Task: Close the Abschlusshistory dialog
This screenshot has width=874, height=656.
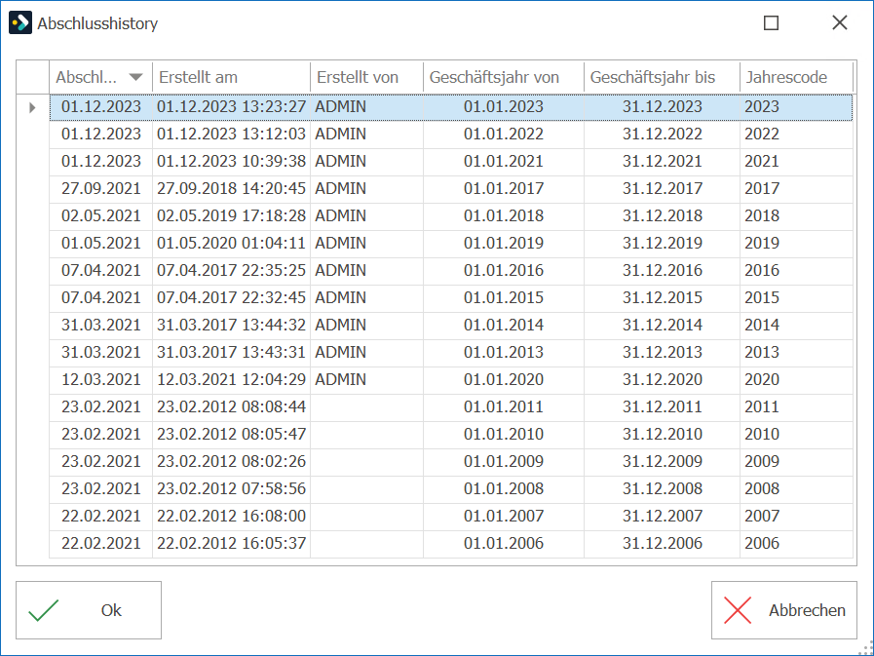Action: click(x=840, y=22)
